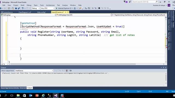Switch to ClassDiagram1.cd tab
The width and height of the screenshot is (175, 98).
[25, 12]
